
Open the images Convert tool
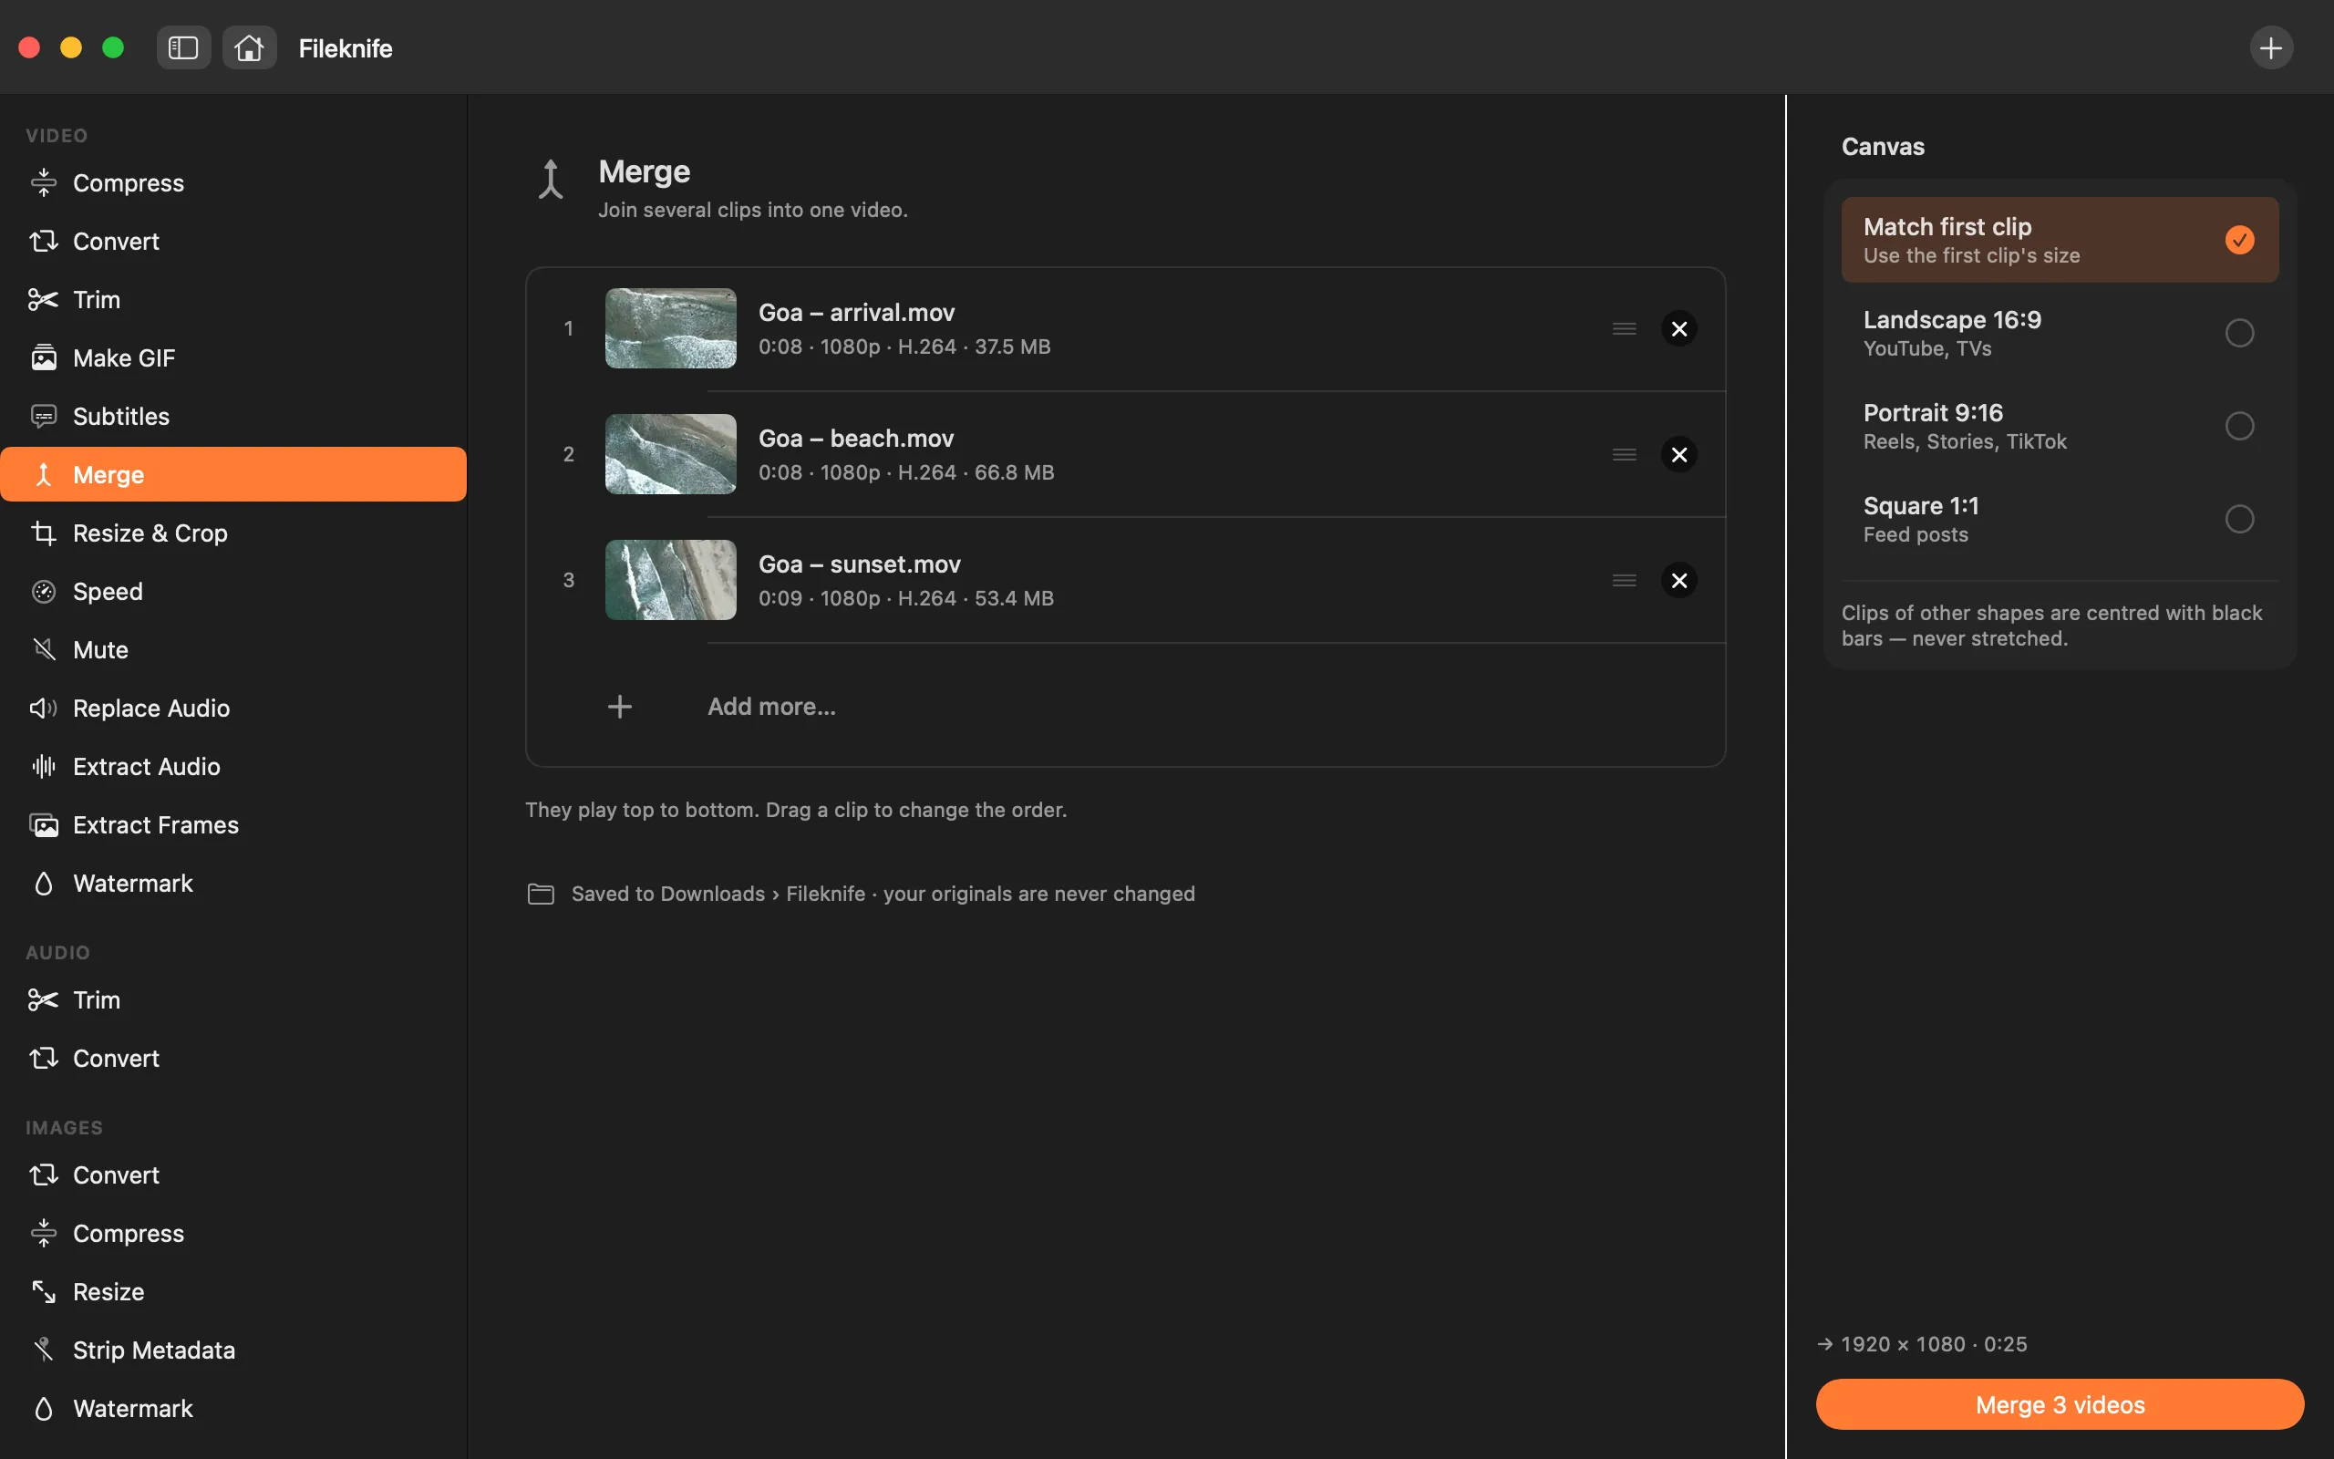(233, 1174)
